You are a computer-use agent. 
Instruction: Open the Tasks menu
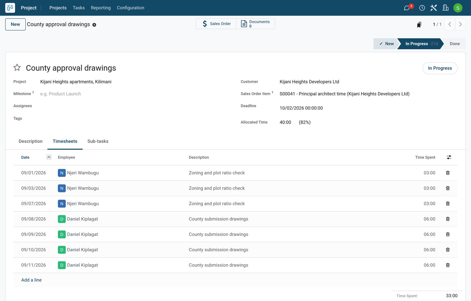coord(79,8)
